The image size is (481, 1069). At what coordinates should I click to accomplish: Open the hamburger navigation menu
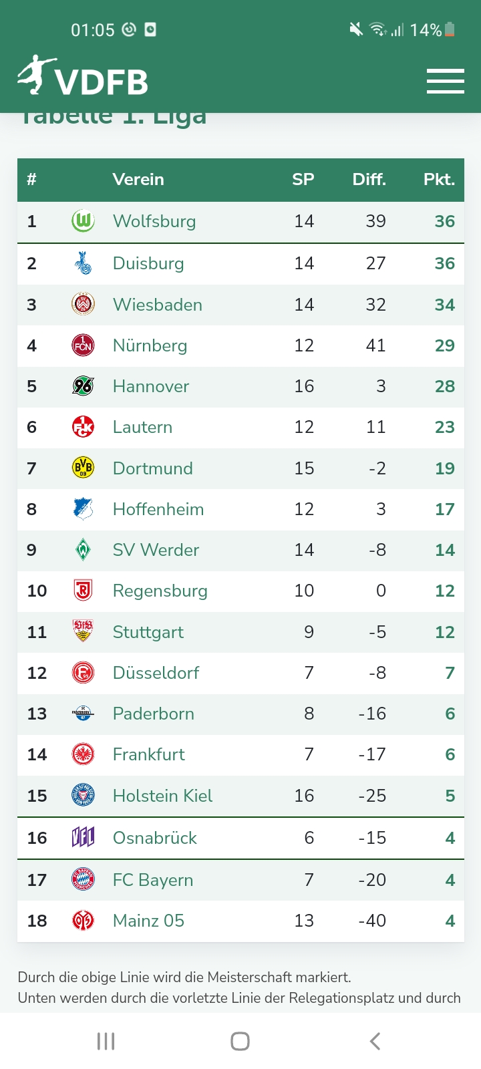point(445,81)
